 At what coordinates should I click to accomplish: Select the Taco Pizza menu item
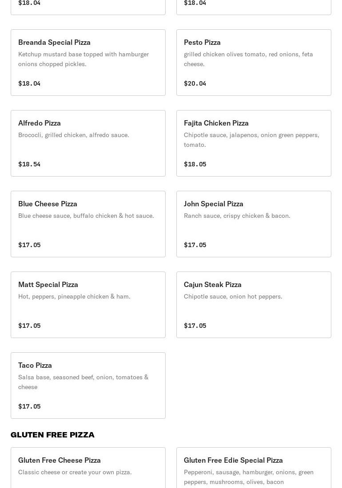coord(88,386)
